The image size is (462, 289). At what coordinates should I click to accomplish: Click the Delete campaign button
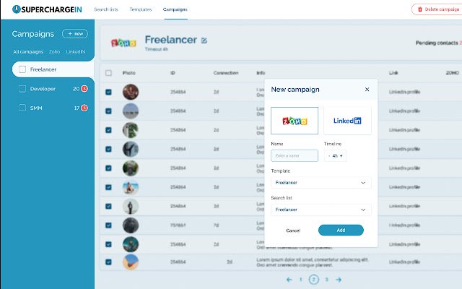point(437,9)
